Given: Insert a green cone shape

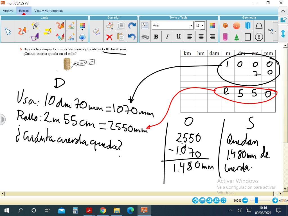Looking at the screenshot, I should (236, 37).
